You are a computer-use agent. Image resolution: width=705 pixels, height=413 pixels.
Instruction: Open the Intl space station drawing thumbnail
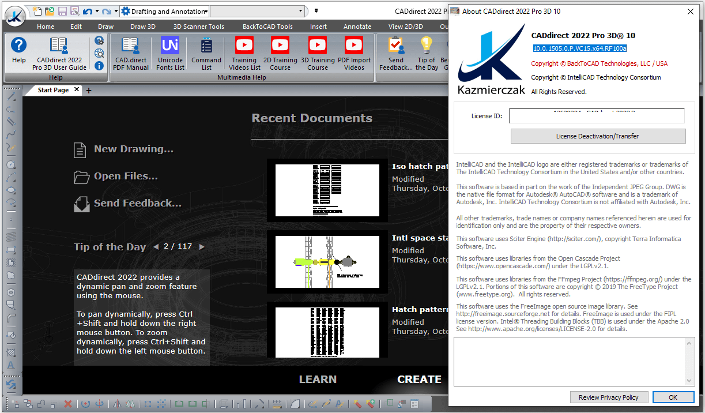pyautogui.click(x=327, y=262)
